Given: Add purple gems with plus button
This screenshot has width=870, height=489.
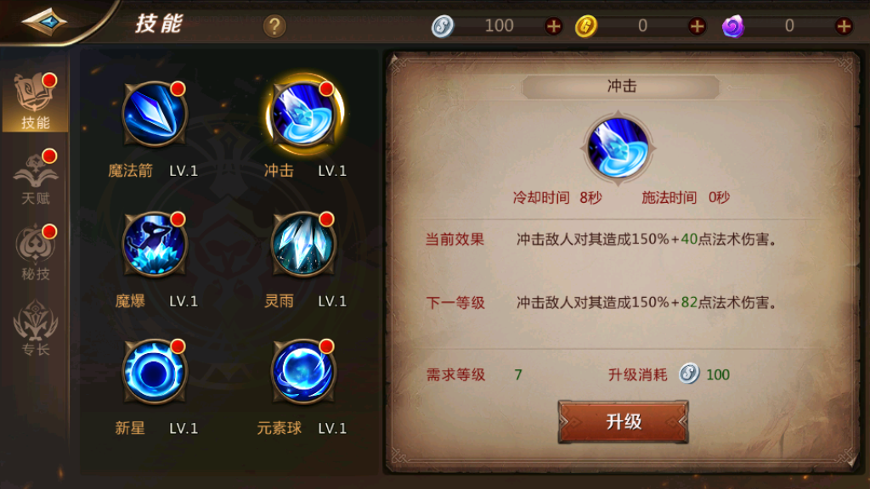Looking at the screenshot, I should point(844,26).
